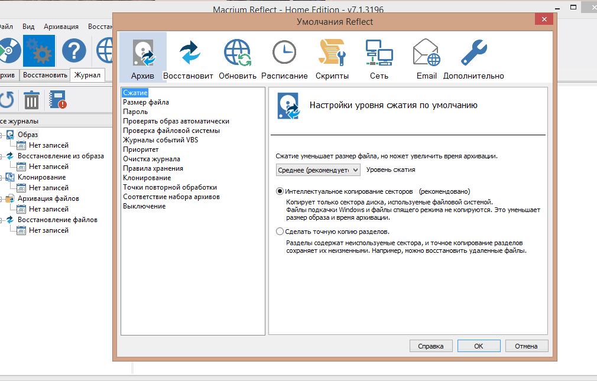Select Восстановление файлов in the log tree
The width and height of the screenshot is (597, 381).
[x=57, y=220]
